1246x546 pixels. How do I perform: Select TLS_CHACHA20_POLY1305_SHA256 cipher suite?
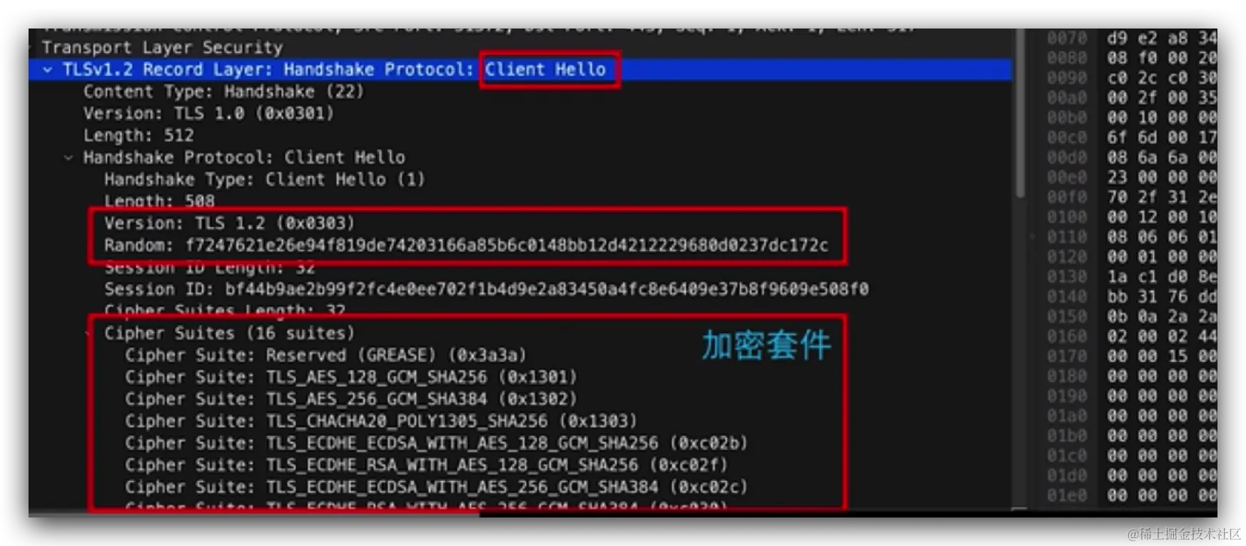point(380,421)
